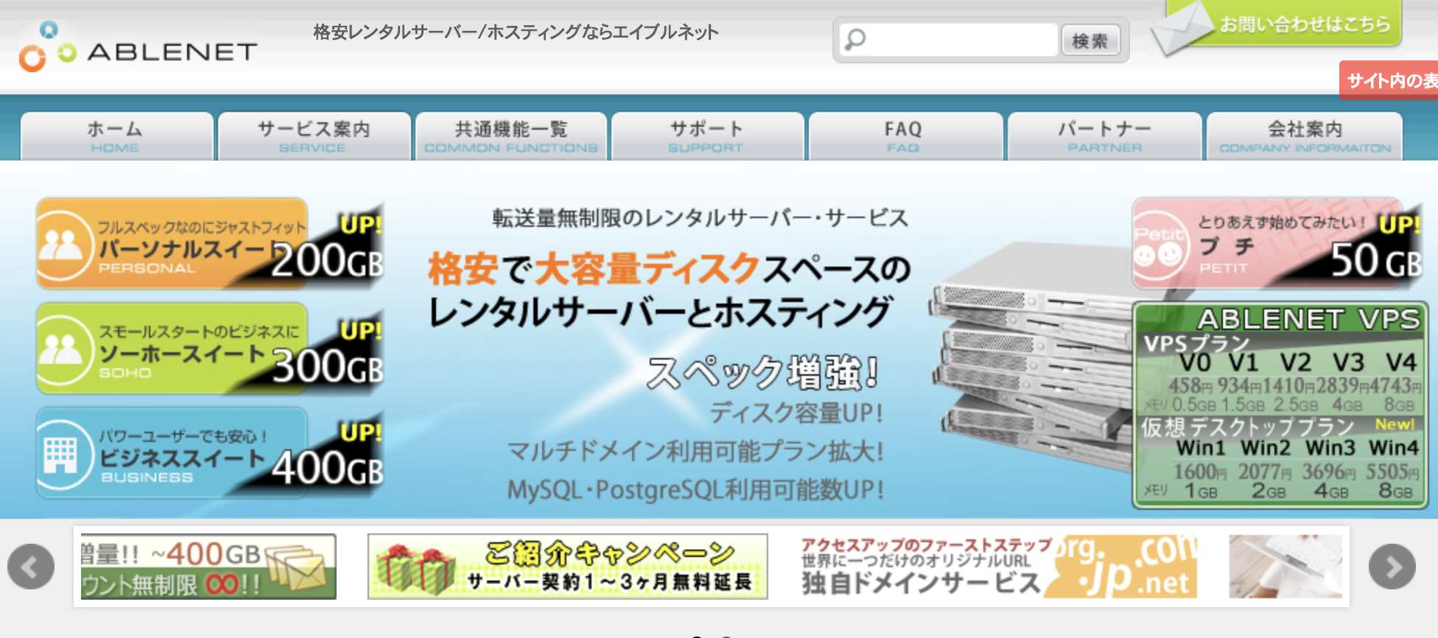Click the envelope icon for contact
The image size is (1438, 638).
tap(1182, 29)
